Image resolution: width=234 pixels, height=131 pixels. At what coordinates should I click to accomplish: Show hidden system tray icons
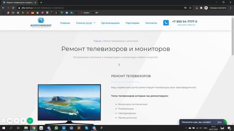pyautogui.click(x=186, y=128)
